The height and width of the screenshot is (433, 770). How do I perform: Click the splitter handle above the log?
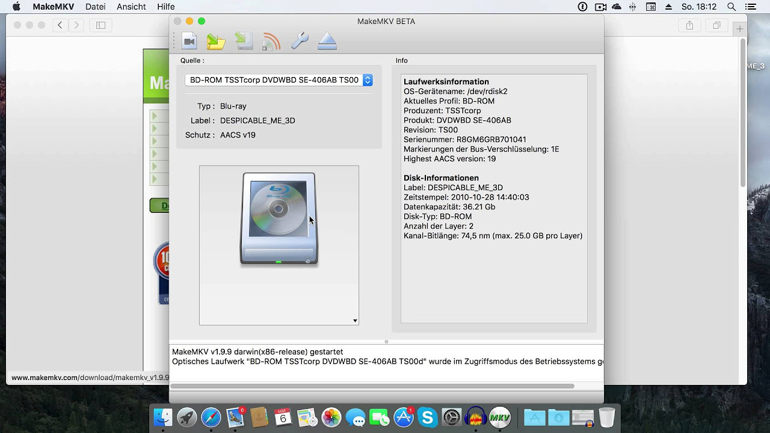pyautogui.click(x=386, y=341)
